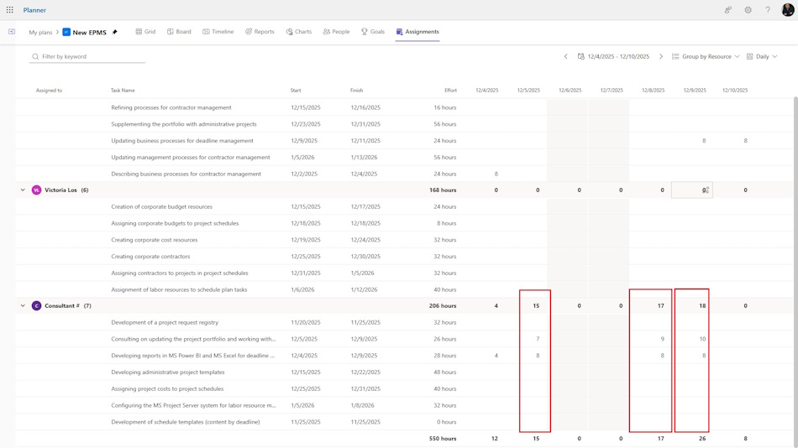Select task Creation of corporate budget resources
Viewport: 798px width, 448px height.
click(161, 207)
